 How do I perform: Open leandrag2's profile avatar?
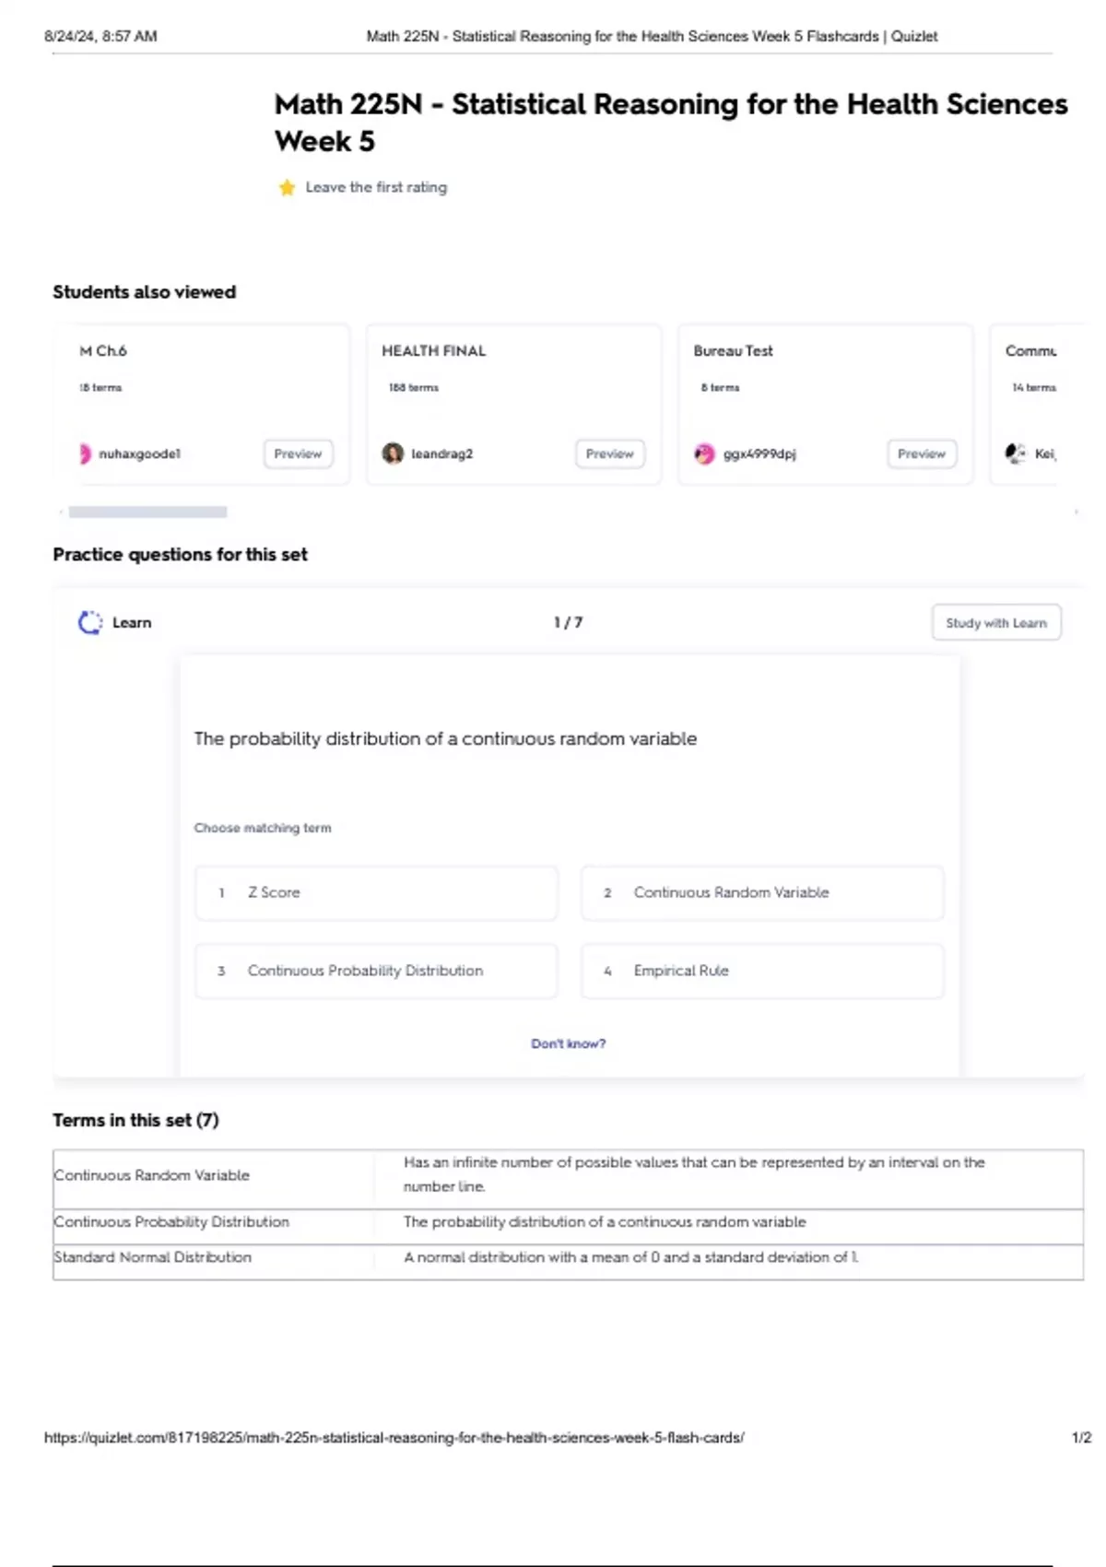(393, 454)
